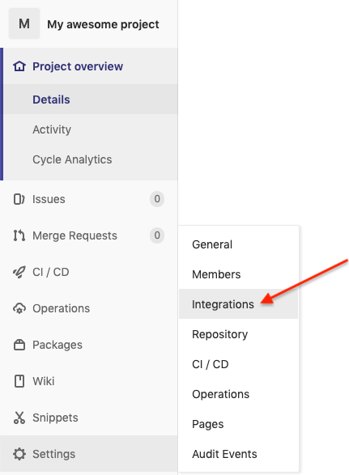
Task: Open the Wiki page
Action: click(x=44, y=381)
